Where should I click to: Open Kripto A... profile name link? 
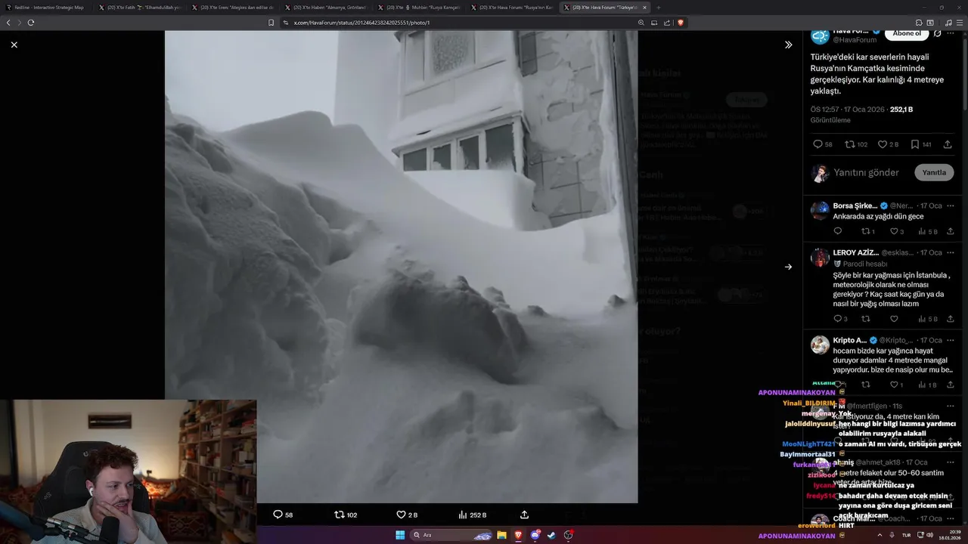(x=850, y=340)
